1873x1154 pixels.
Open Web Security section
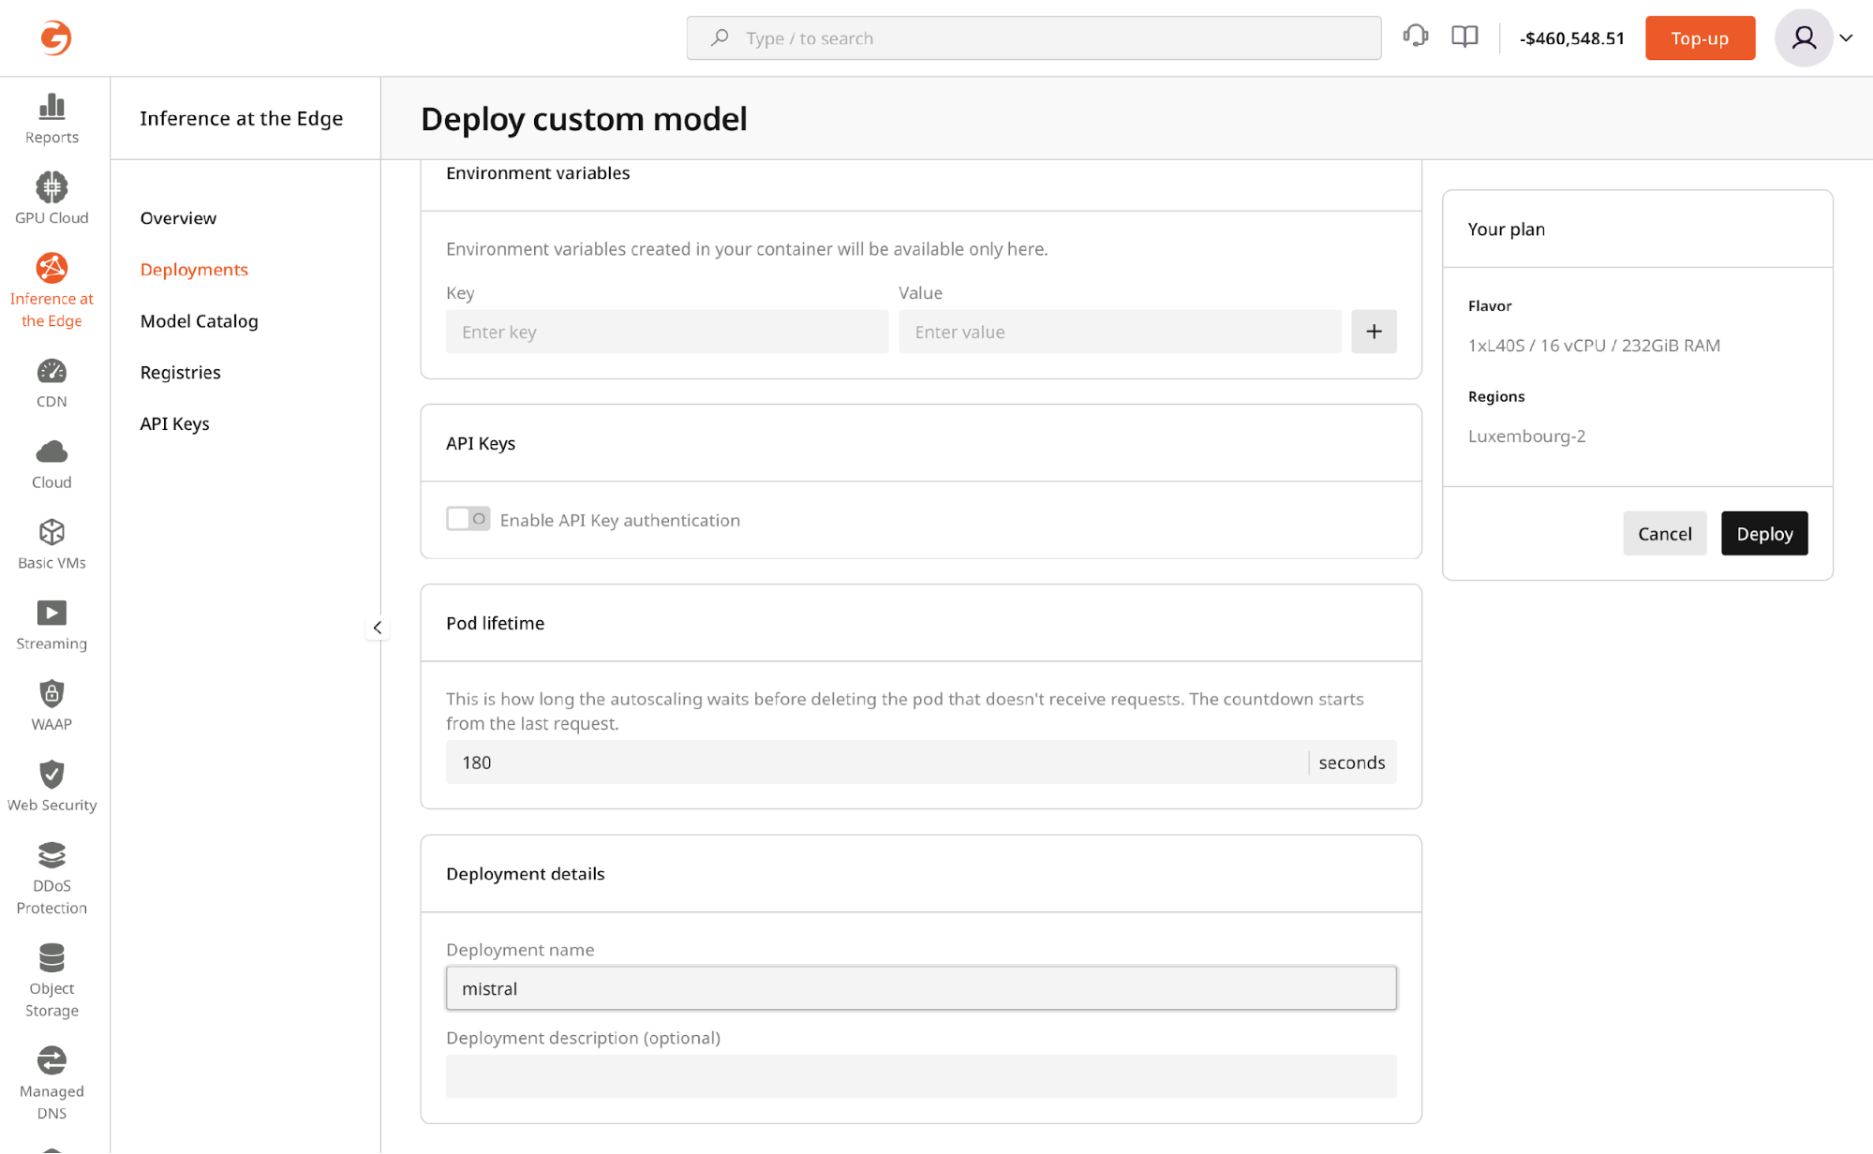pos(52,786)
